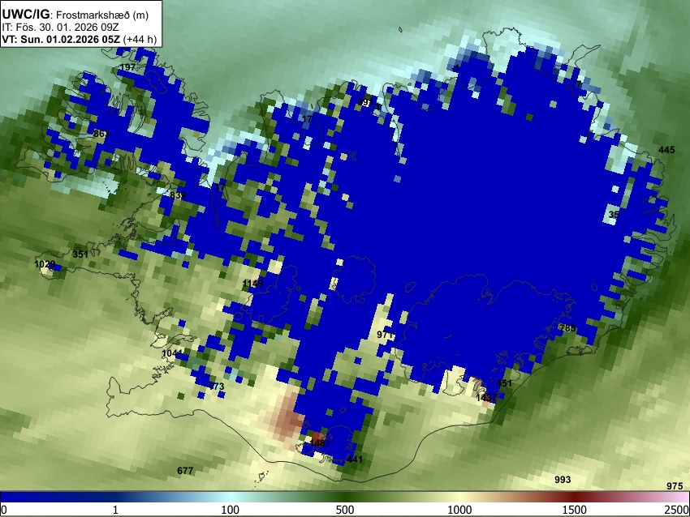Click the 441 value label
Screen dimensions: 690x517
point(355,459)
